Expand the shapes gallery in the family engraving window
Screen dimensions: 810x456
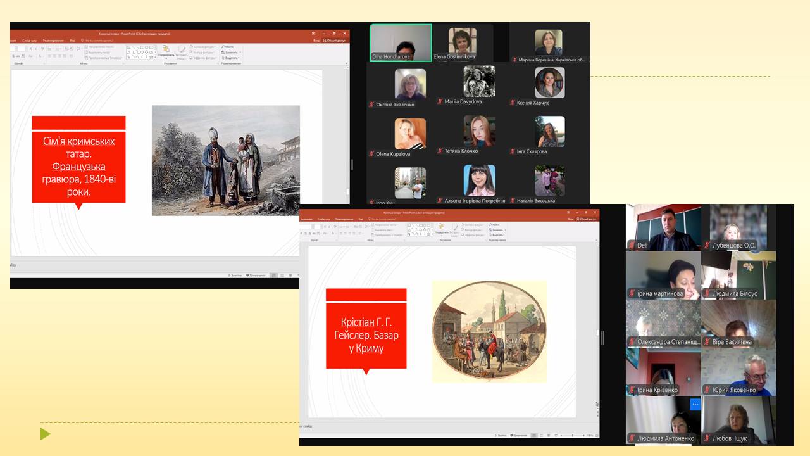tap(155, 58)
